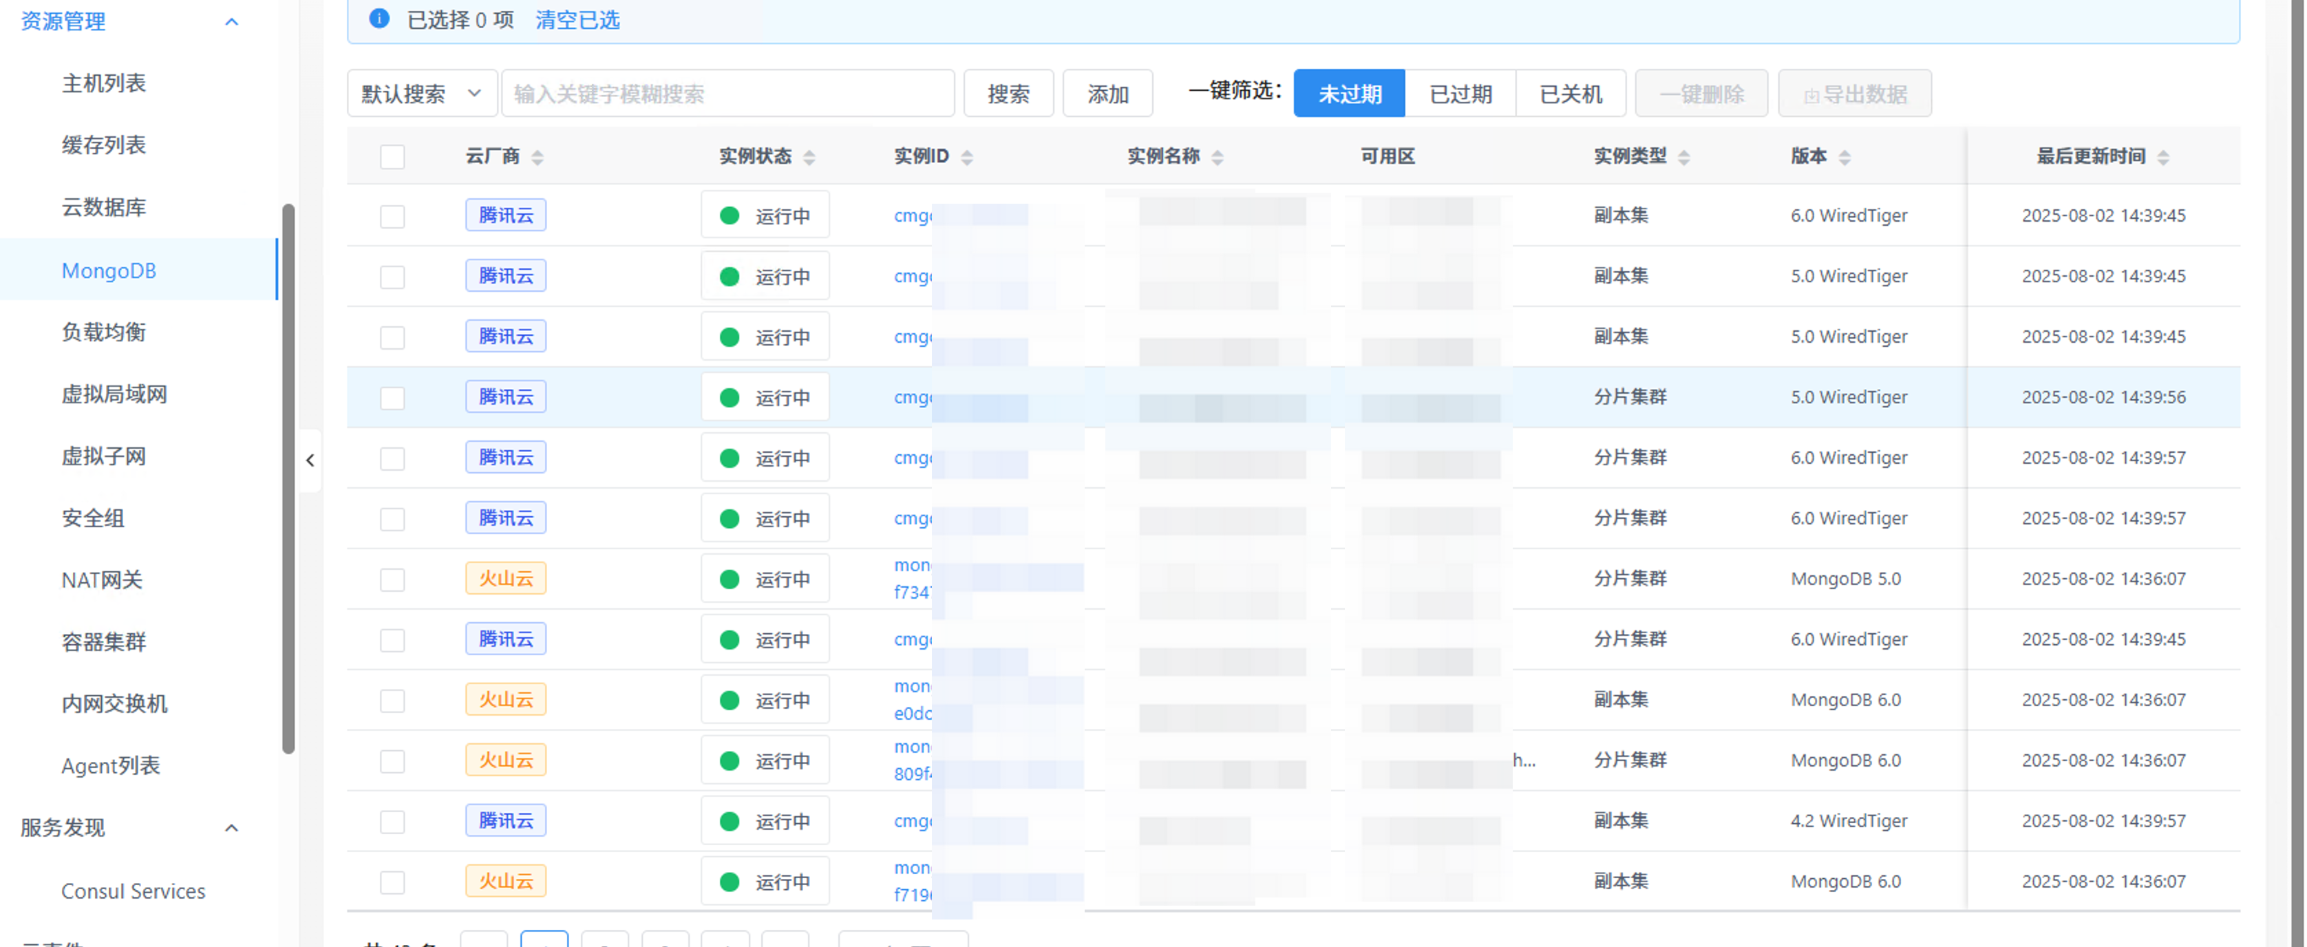Open the 默认搜索 dropdown
This screenshot has width=2307, height=947.
click(x=422, y=93)
